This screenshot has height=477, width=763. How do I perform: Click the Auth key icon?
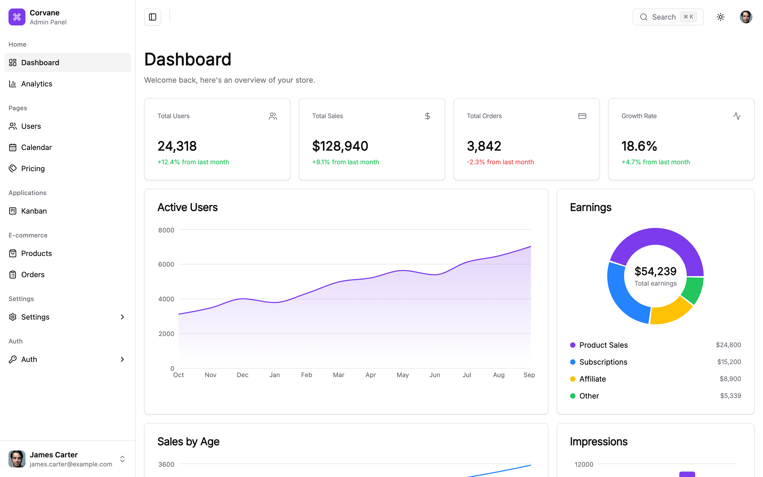[x=13, y=359]
